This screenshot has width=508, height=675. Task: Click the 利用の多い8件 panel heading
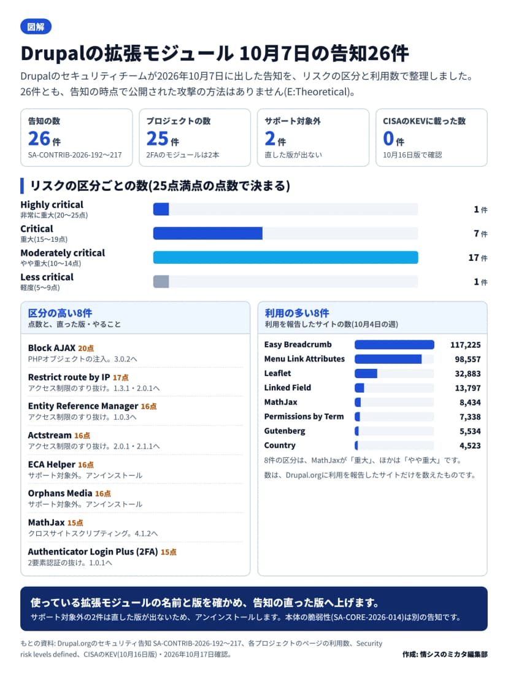[297, 313]
